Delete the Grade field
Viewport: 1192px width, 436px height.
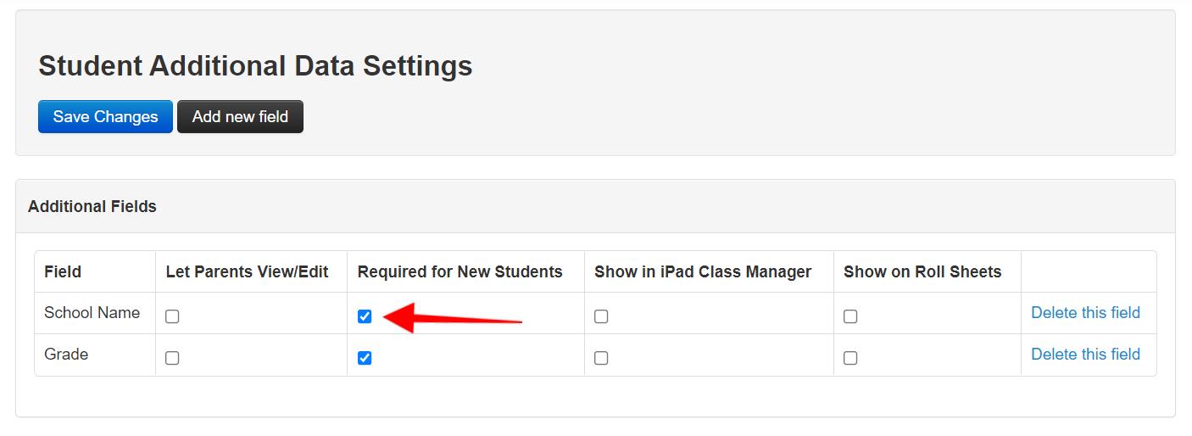point(1085,355)
